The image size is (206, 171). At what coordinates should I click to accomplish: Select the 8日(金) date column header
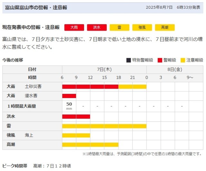pos(175,69)
